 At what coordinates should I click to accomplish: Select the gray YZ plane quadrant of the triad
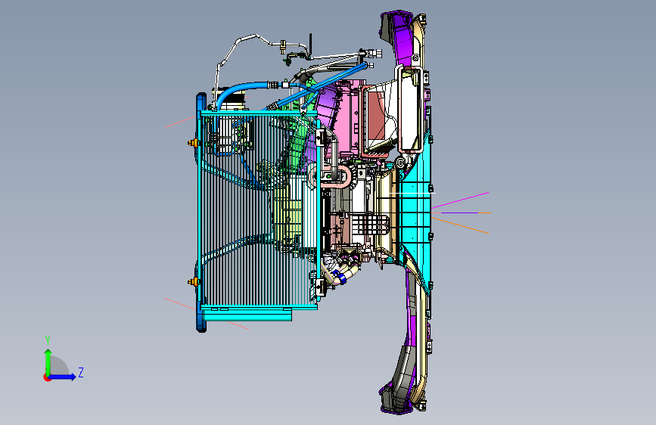point(58,366)
